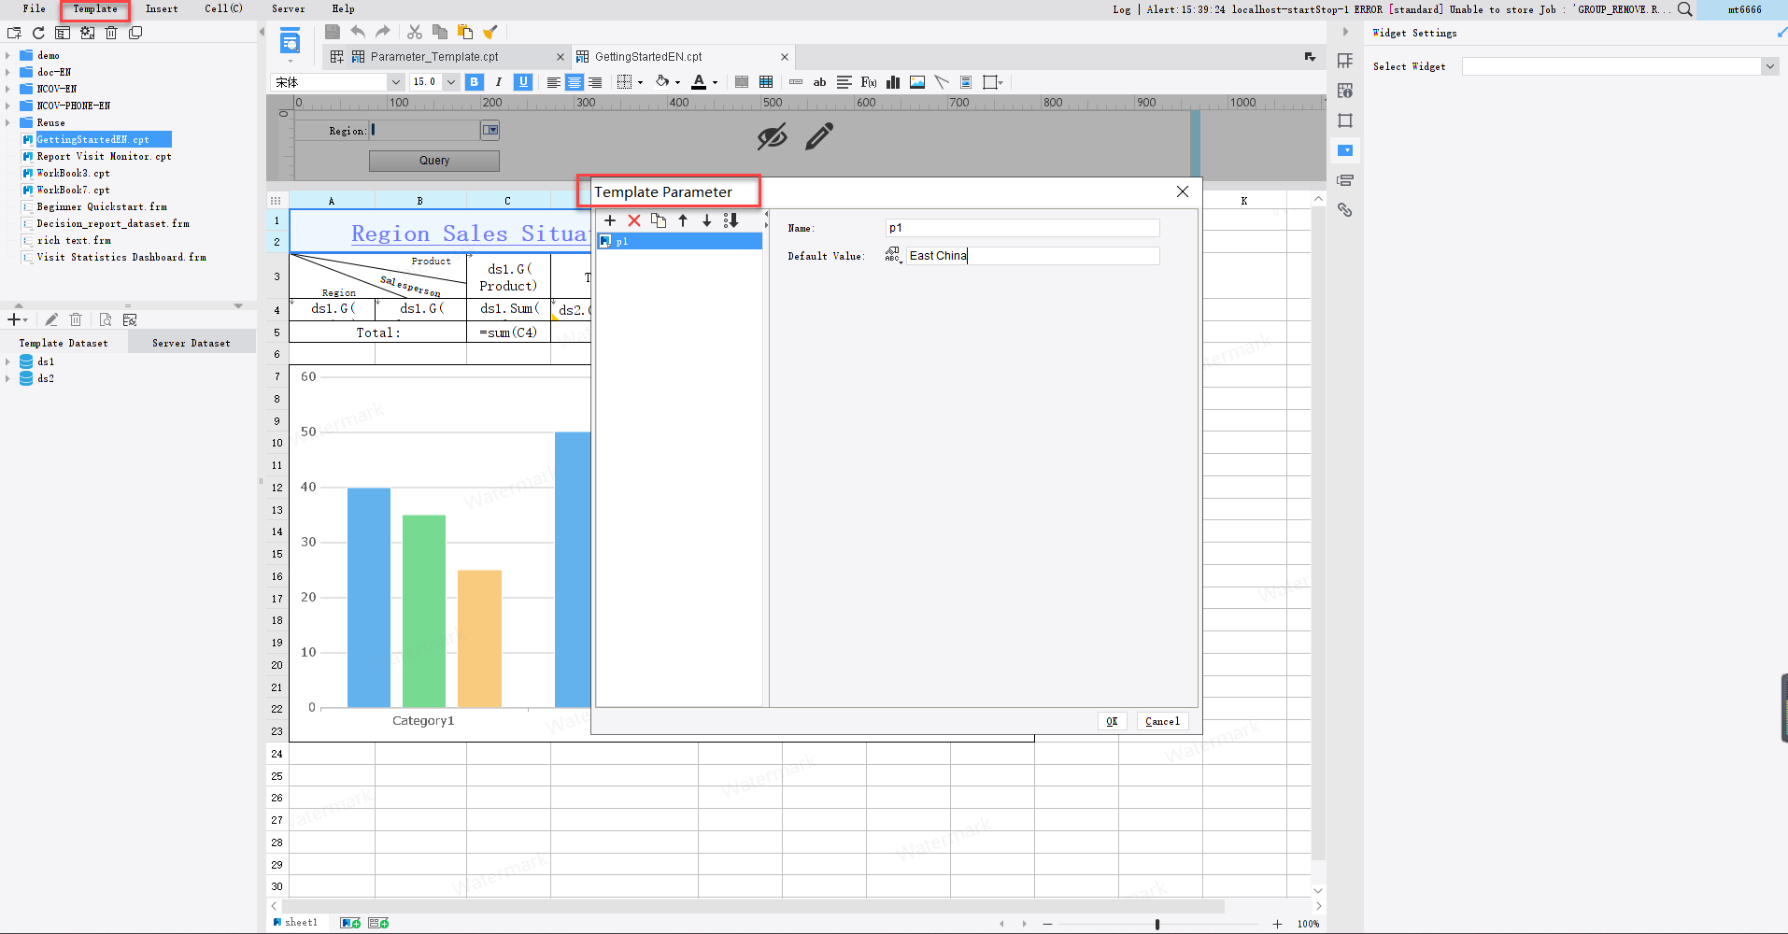Insert a chart from the toolbar
Screen dimensions: 1788x934
tap(892, 82)
